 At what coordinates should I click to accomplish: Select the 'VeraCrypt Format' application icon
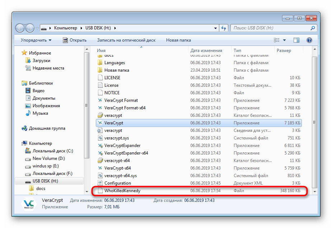100,100
